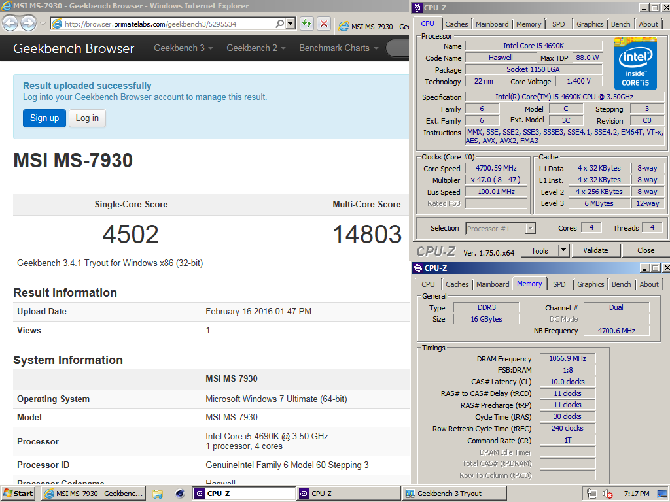The height and width of the screenshot is (502, 670).
Task: Switch to Mainboard tab in lower CPU-Z window
Action: coord(492,284)
